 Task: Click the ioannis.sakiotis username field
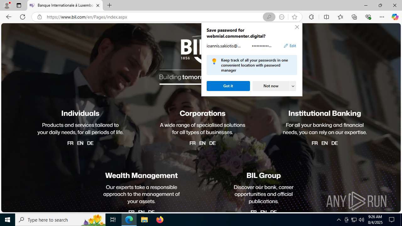coord(224,46)
